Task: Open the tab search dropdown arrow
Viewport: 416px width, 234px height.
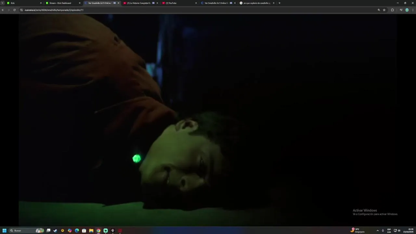Action: [2, 3]
